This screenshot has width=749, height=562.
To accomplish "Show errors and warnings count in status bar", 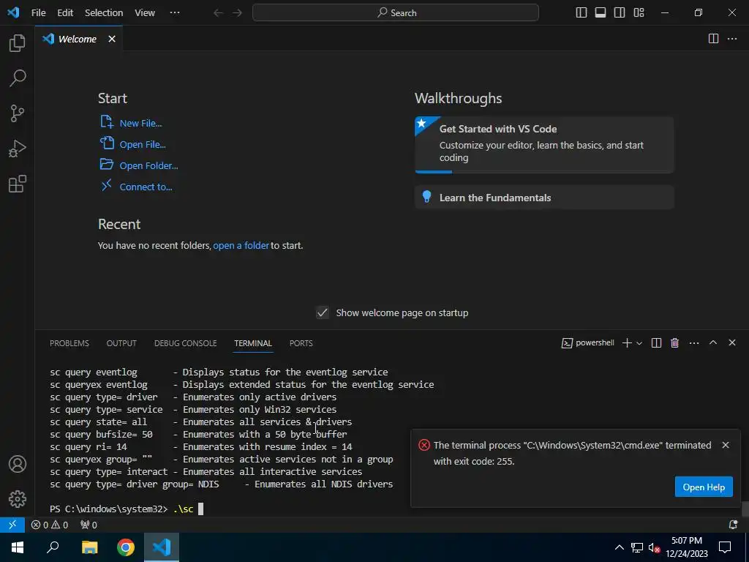I will click(50, 525).
